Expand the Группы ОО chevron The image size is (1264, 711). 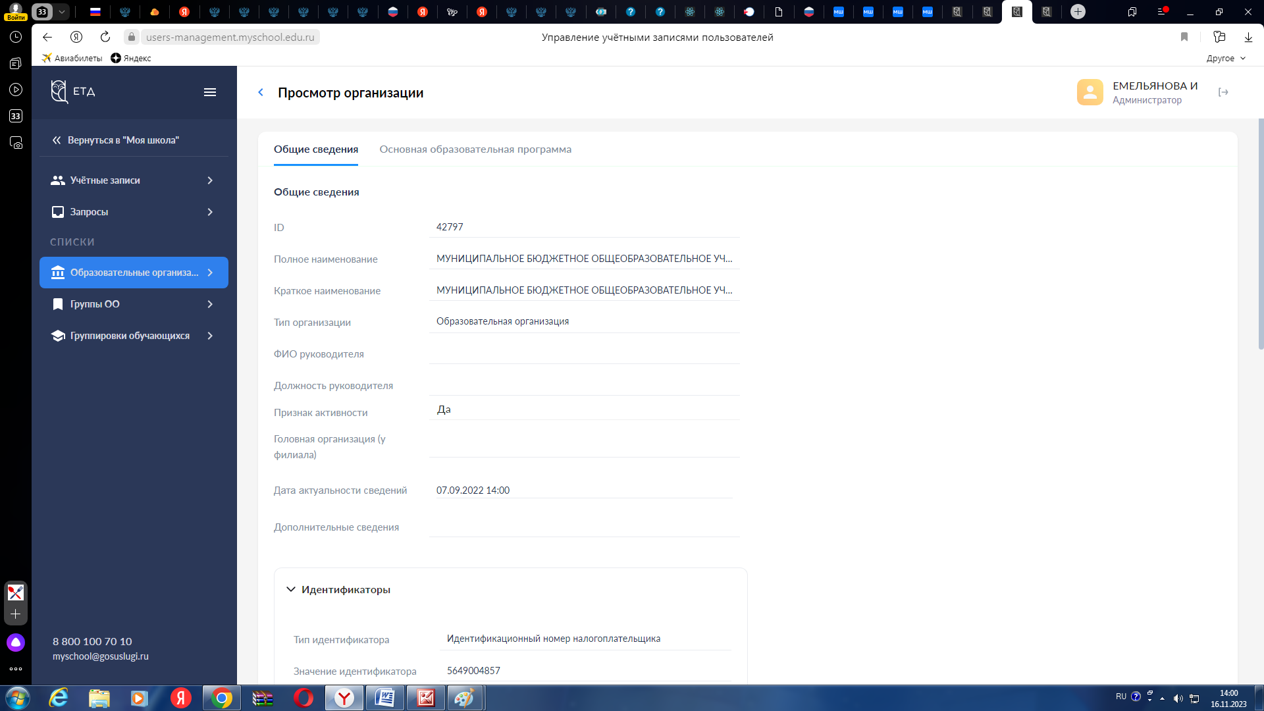click(x=210, y=304)
